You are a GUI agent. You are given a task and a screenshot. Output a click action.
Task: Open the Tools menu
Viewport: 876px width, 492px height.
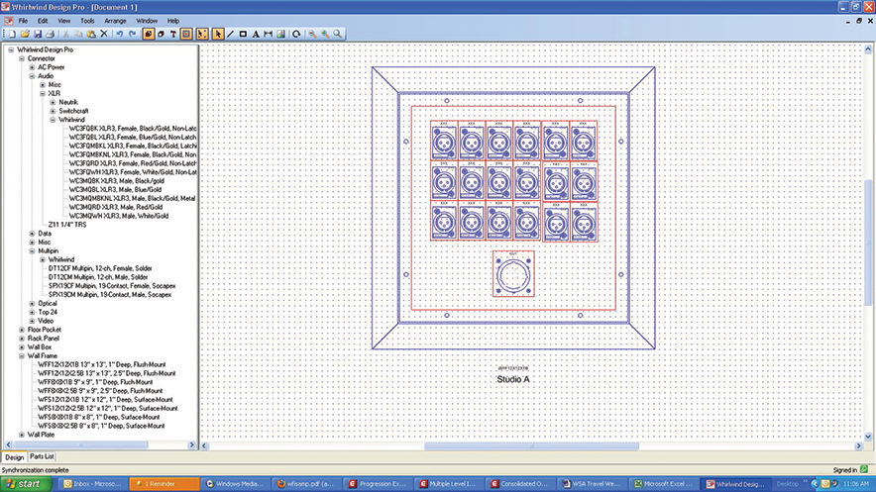[87, 21]
